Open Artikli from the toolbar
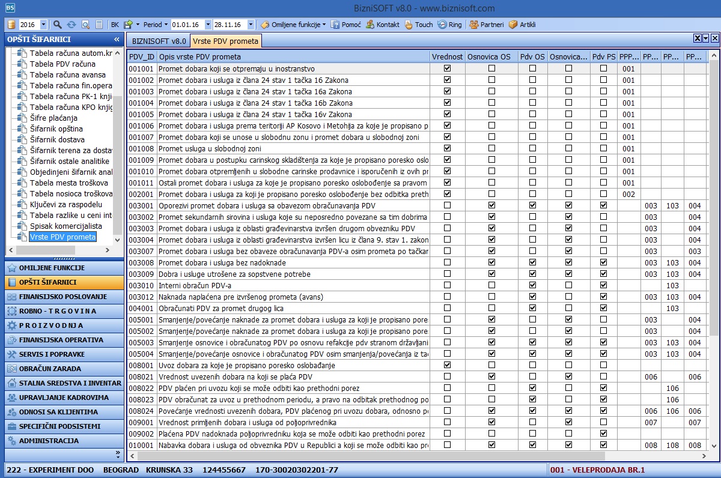 pos(522,25)
